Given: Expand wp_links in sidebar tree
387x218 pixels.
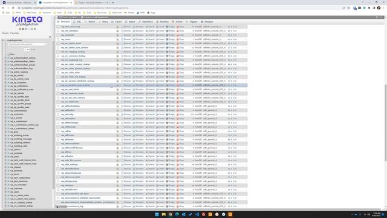Looking at the screenshot, I should 5,132.
